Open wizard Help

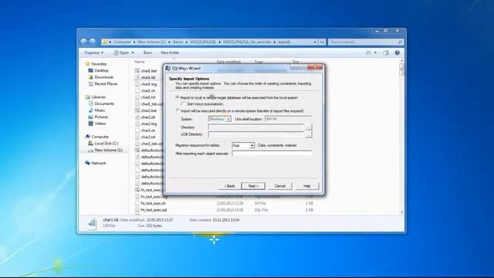tap(307, 186)
